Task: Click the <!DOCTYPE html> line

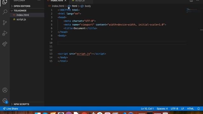Action: (x=69, y=10)
